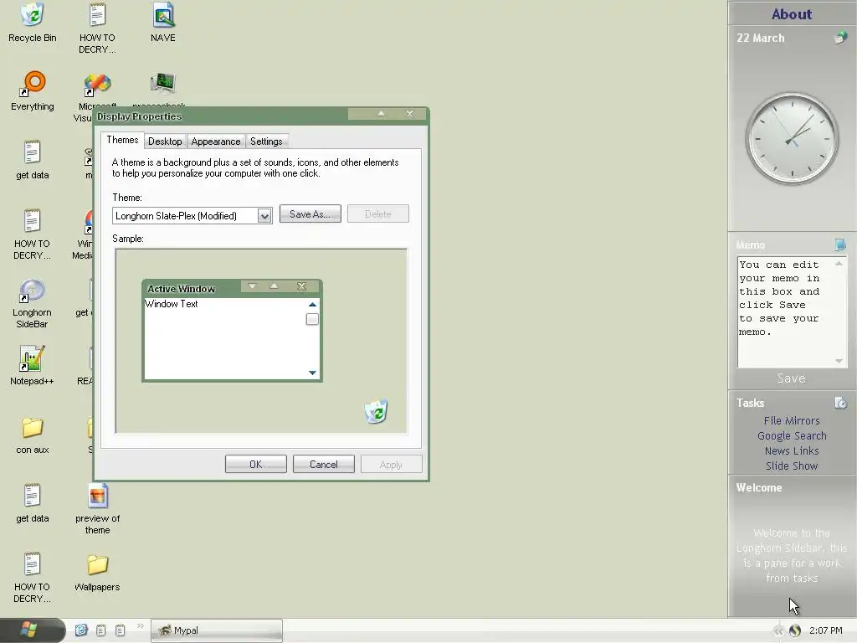Launch the Everything search shortcut

click(33, 90)
